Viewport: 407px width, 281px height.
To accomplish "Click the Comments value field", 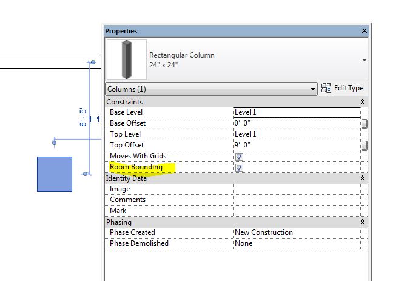I will click(x=297, y=200).
